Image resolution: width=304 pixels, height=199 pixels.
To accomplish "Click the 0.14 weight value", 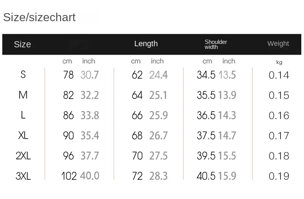I will click(279, 75).
